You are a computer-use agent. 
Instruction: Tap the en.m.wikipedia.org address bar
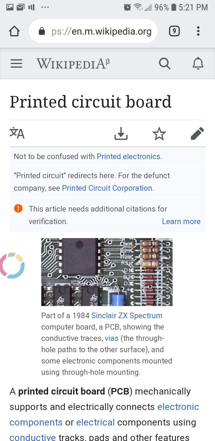tap(101, 31)
